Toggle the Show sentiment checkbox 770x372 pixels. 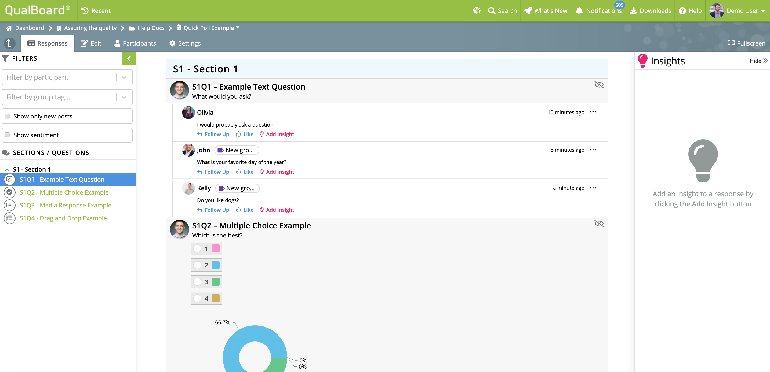[8, 135]
